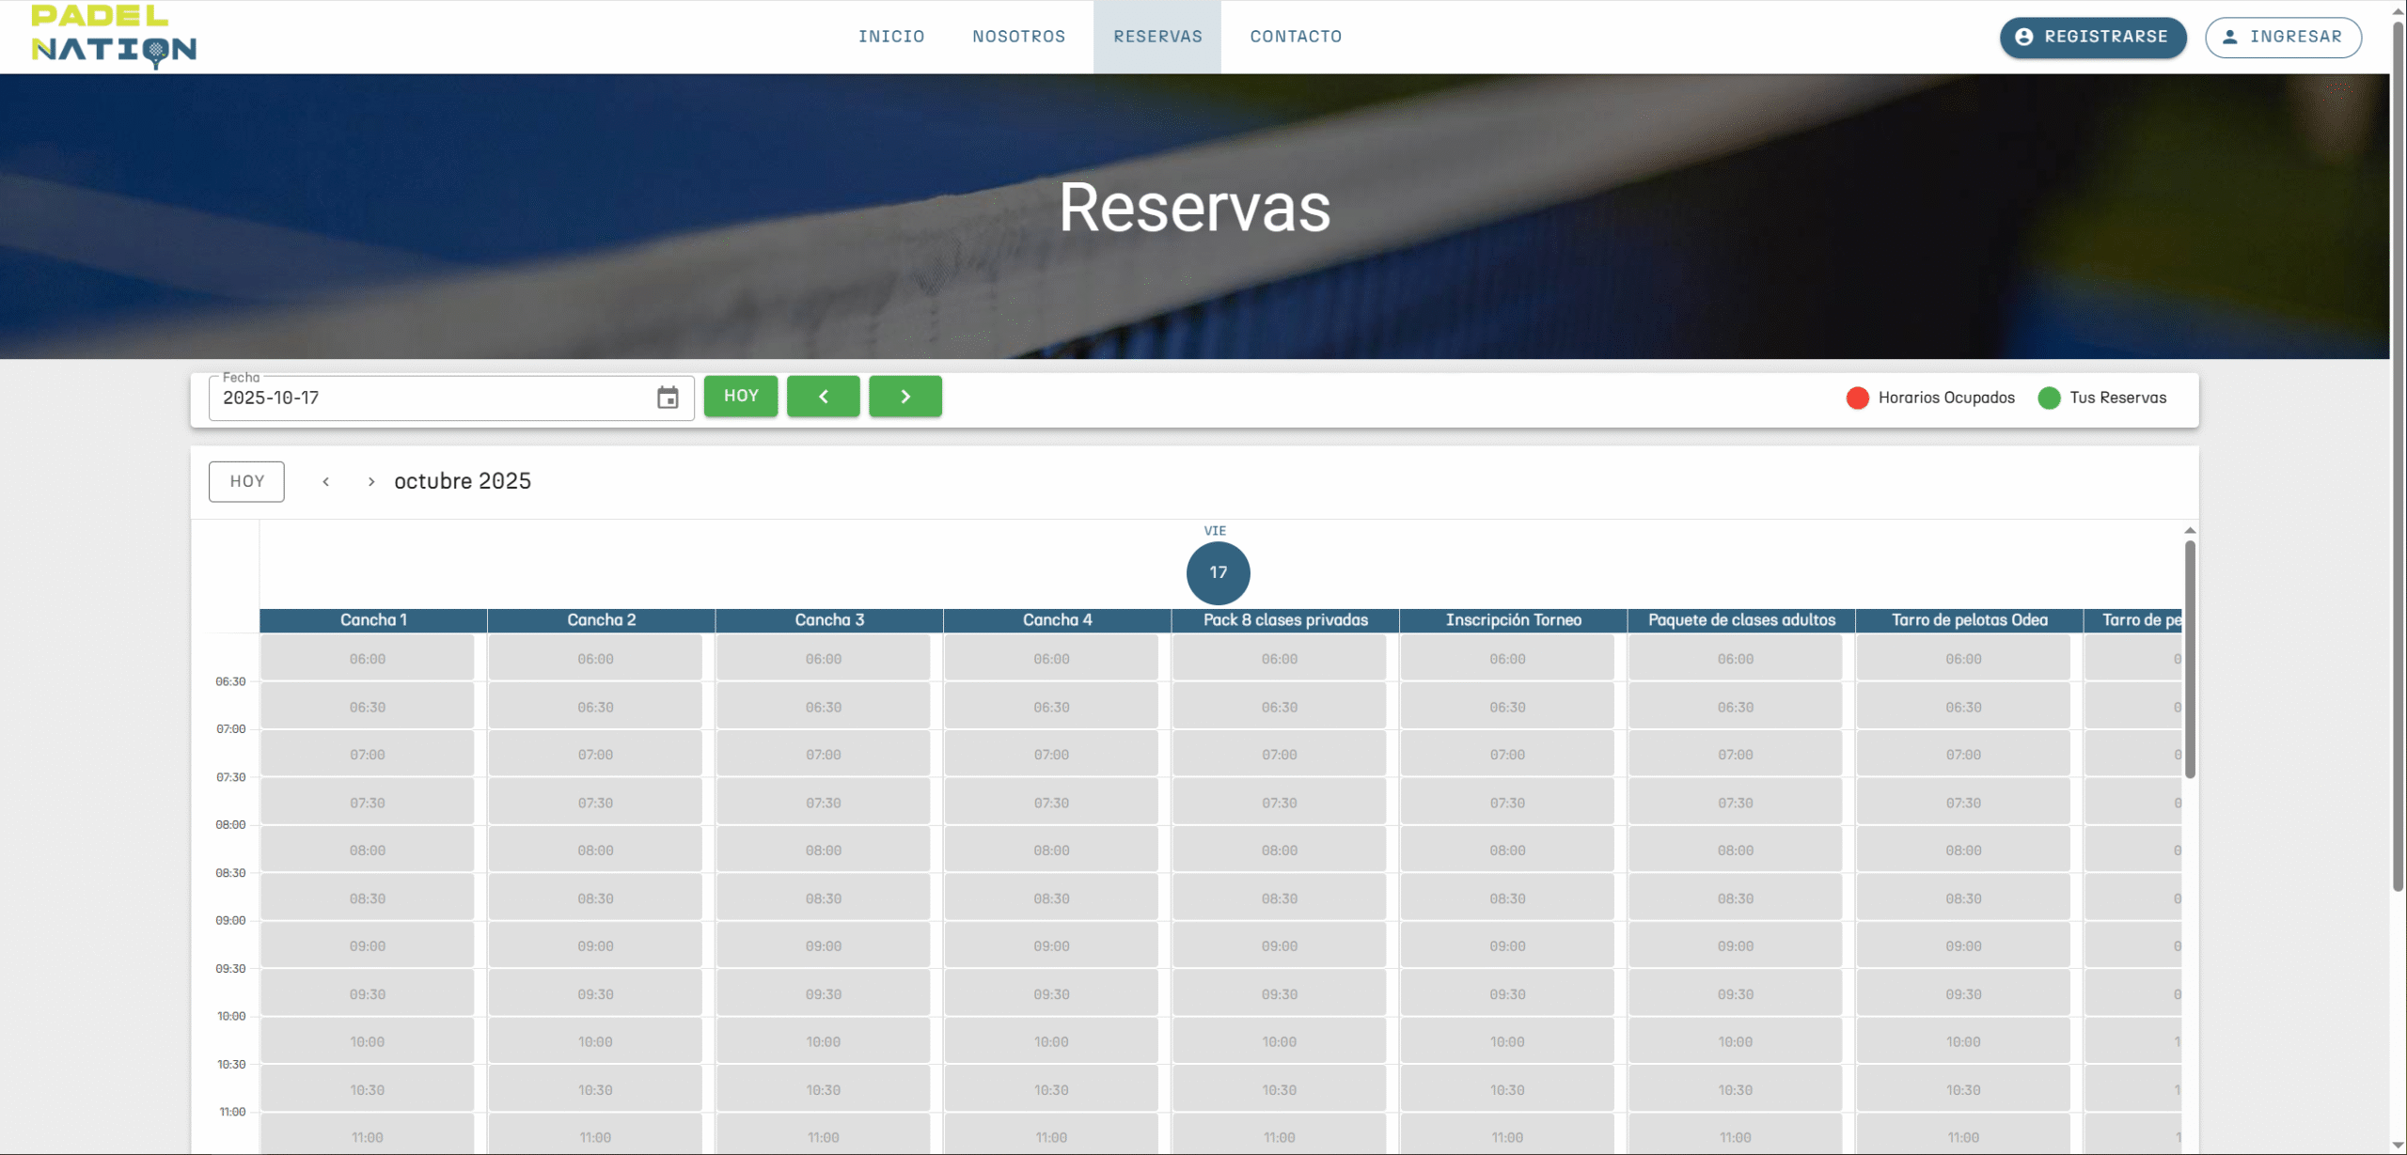2407x1155 pixels.
Task: Click the green previous day arrow button
Action: coord(823,397)
